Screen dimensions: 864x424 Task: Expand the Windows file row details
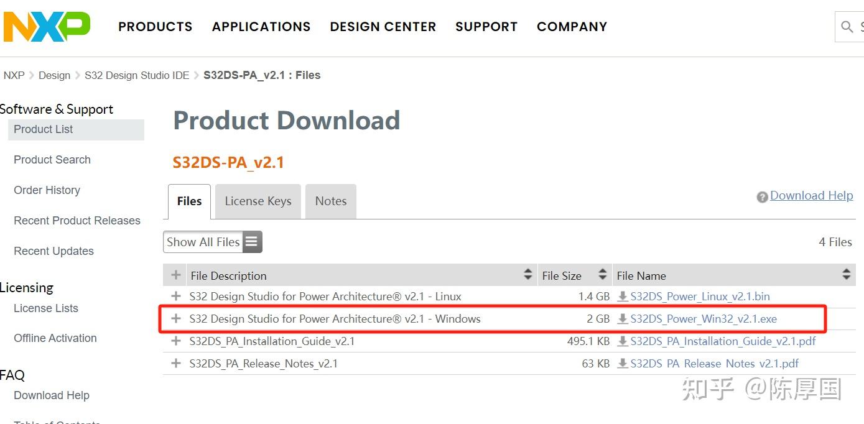click(176, 319)
